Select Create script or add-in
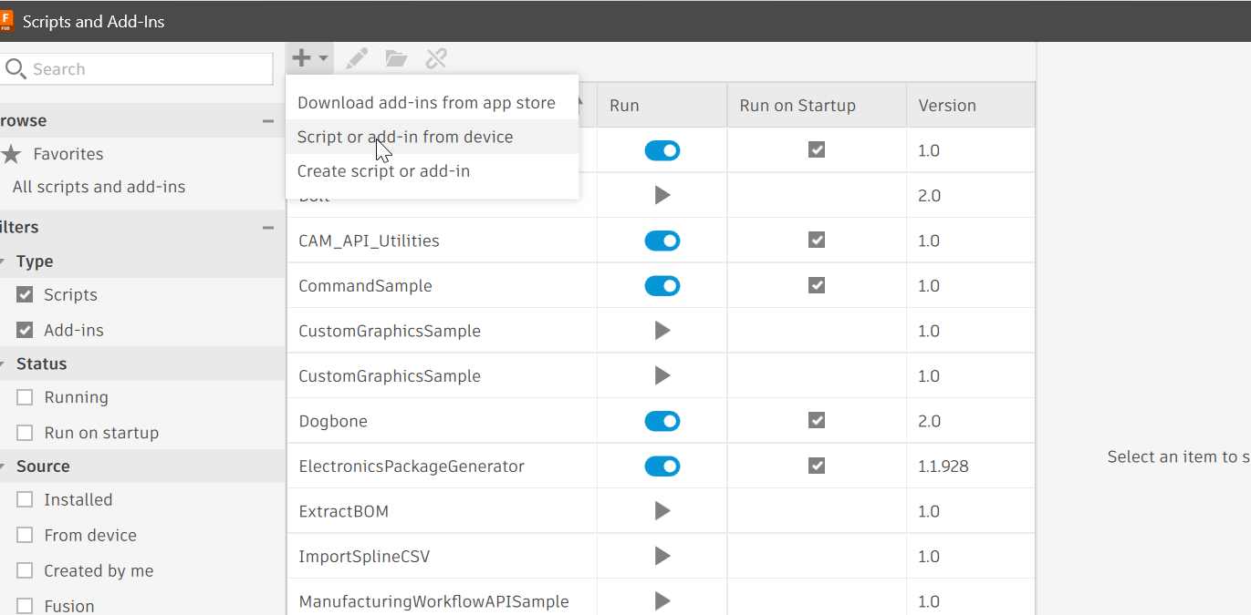 tap(383, 171)
